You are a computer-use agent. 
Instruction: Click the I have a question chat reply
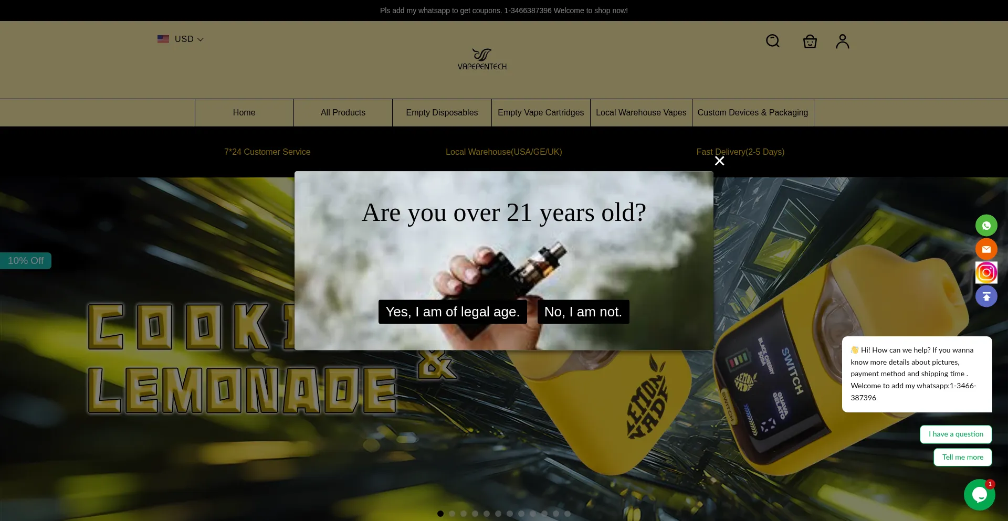[x=955, y=434]
